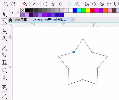119x100 pixels.
Task: Click the star's bottom center inner node
Action: (83, 79)
